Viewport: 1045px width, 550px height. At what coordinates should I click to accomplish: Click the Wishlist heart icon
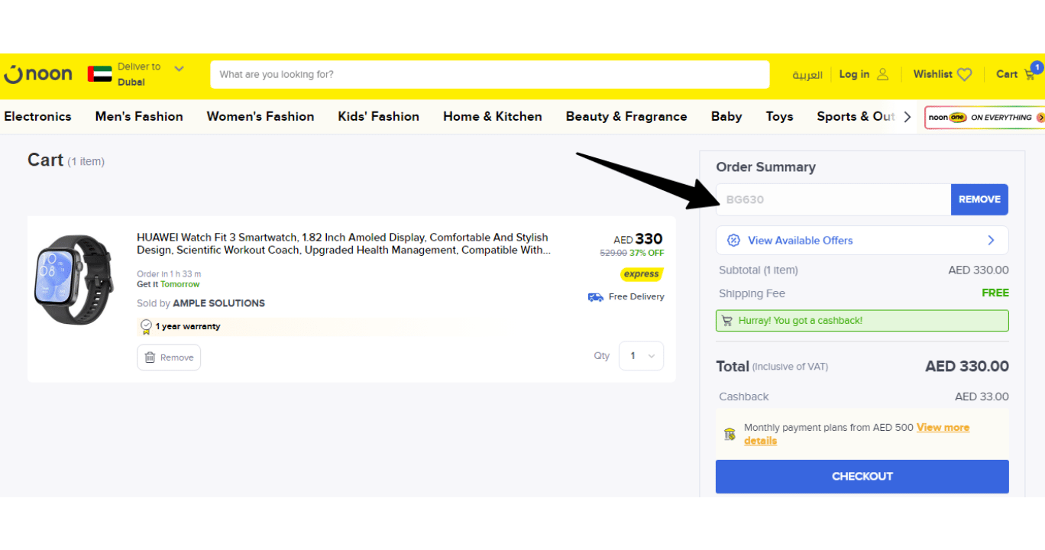click(965, 75)
